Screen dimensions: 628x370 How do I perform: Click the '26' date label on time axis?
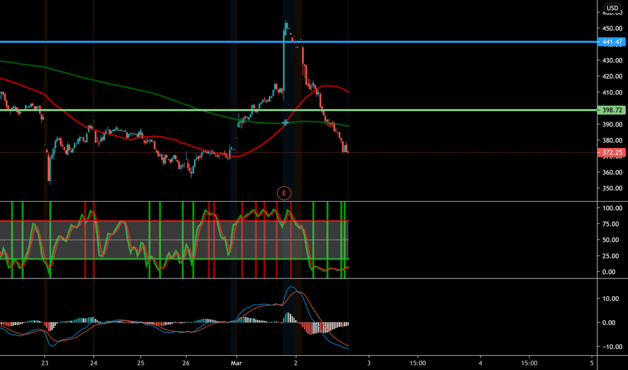(x=186, y=363)
